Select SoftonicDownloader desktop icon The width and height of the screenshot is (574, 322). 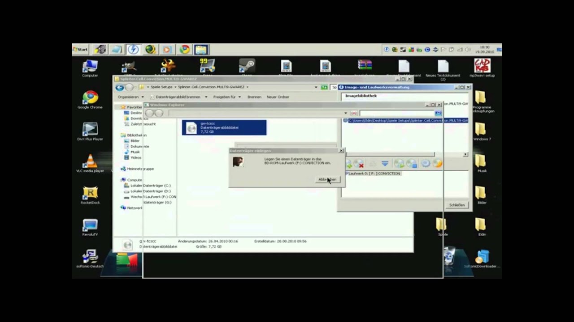tap(482, 258)
